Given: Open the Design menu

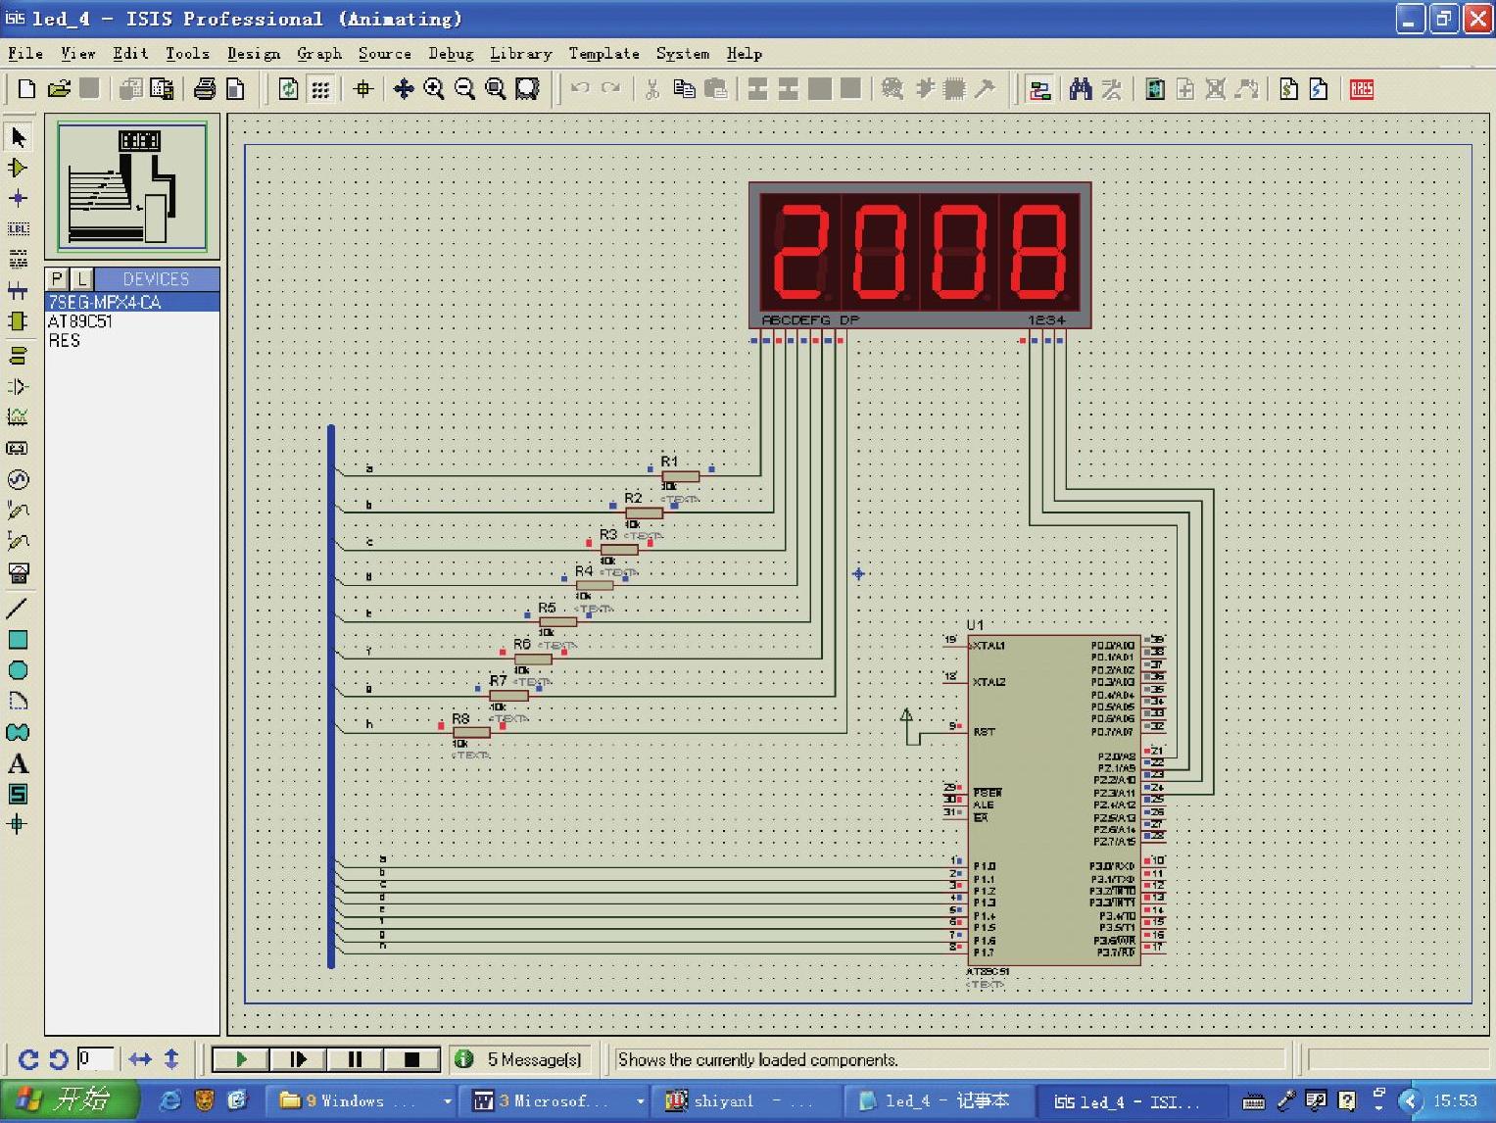Looking at the screenshot, I should [x=254, y=54].
